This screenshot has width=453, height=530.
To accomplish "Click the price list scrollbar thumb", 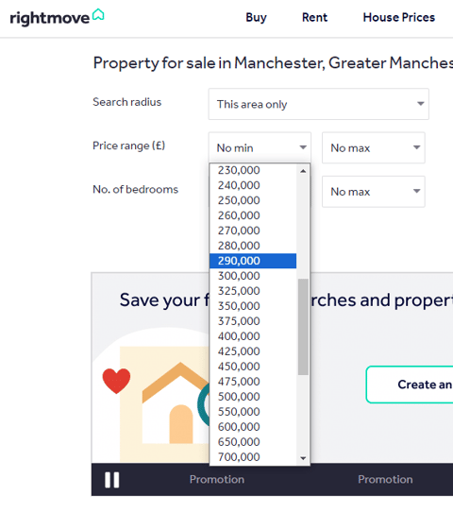I will [303, 327].
